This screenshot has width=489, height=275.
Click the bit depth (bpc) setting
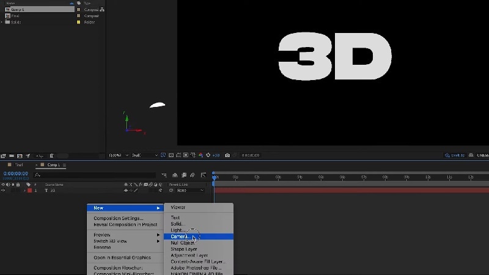[40, 156]
